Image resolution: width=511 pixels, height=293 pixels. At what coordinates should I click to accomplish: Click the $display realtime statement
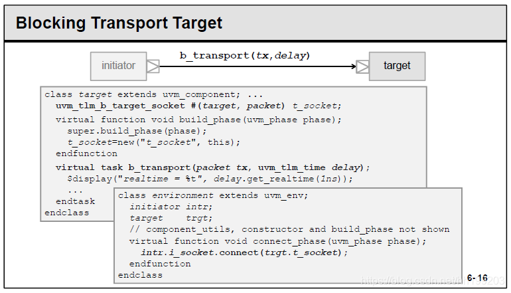tap(210, 179)
